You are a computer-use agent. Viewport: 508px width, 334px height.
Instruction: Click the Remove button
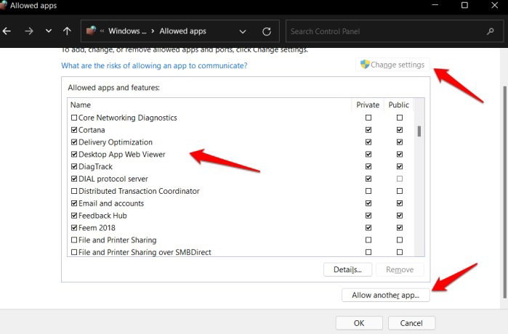[400, 269]
